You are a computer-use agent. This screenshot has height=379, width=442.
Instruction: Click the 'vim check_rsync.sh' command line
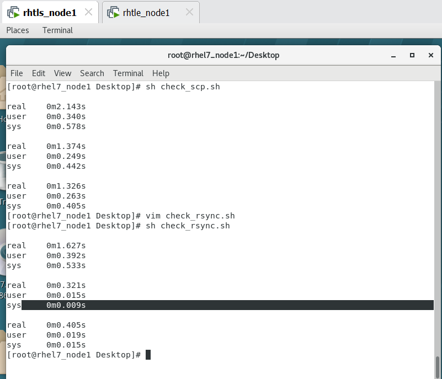190,216
